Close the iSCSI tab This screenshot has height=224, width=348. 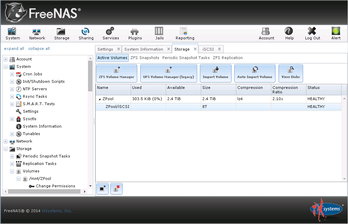click(220, 49)
